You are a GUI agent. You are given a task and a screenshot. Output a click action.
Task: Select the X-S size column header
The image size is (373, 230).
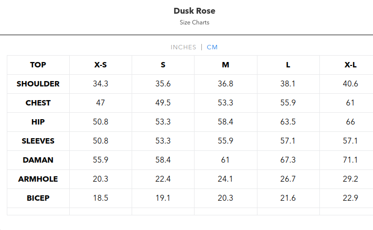pyautogui.click(x=100, y=65)
